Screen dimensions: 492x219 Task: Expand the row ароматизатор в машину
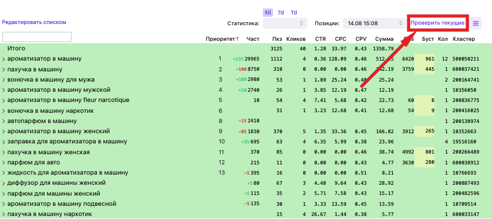(4, 59)
